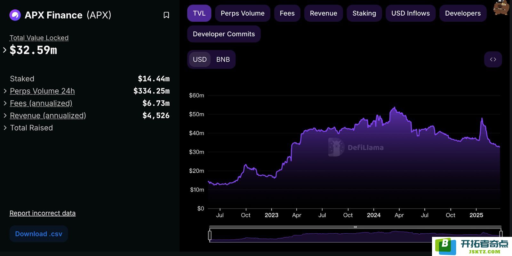The height and width of the screenshot is (256, 512).
Task: Open the embed chart code icon
Action: tap(493, 59)
